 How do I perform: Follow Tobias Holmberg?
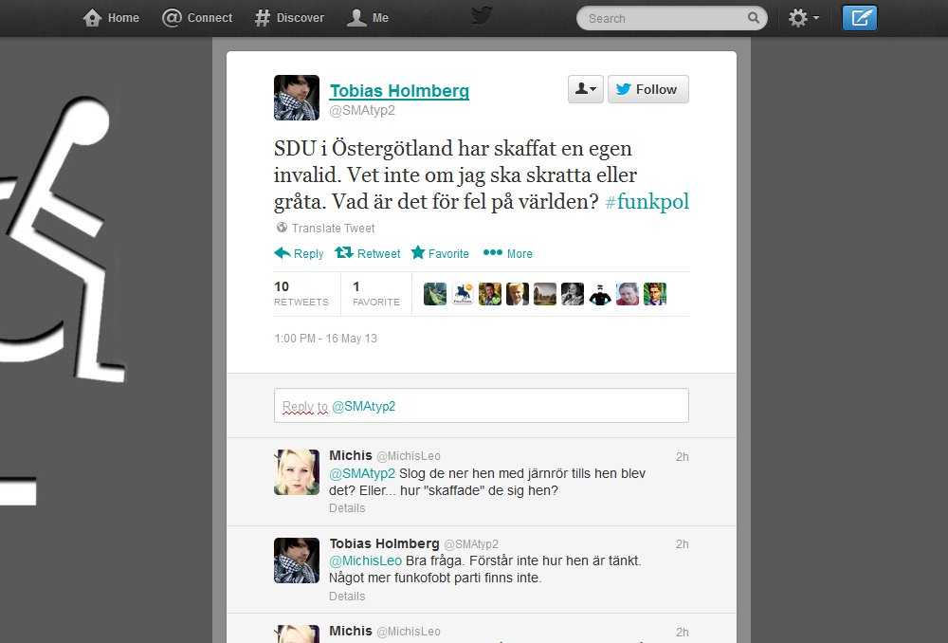pyautogui.click(x=648, y=89)
